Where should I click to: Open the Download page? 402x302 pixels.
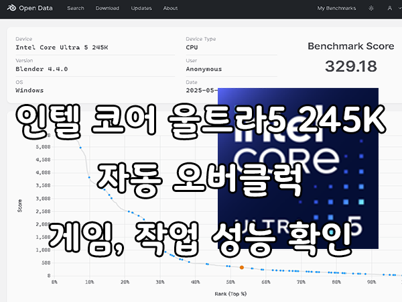pos(107,8)
